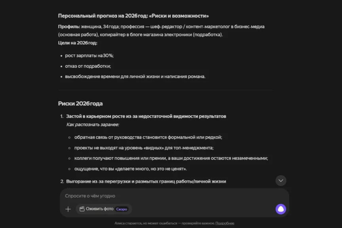Click the clapperboard icon beside Оживить фото
342x228 pixels.
(x=82, y=209)
